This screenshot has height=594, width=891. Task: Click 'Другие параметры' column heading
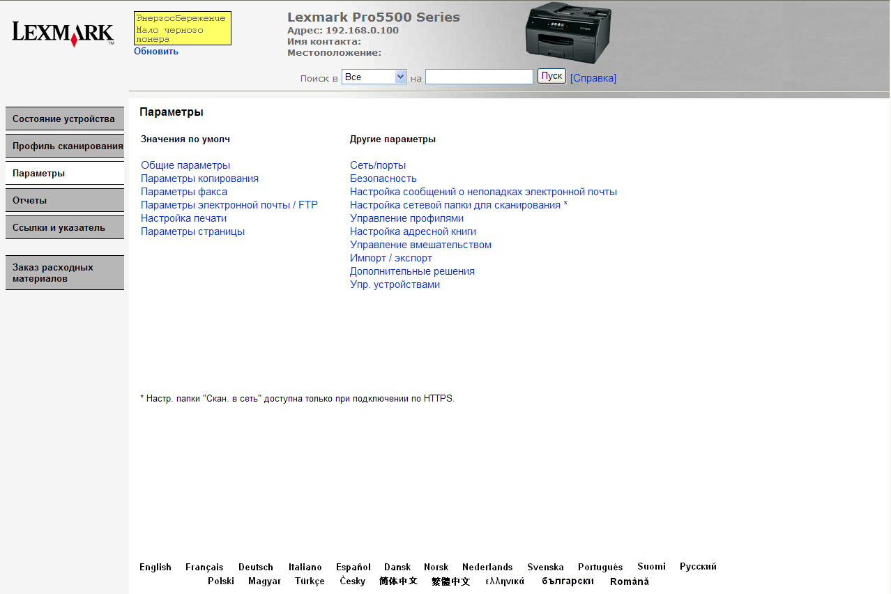tap(393, 139)
